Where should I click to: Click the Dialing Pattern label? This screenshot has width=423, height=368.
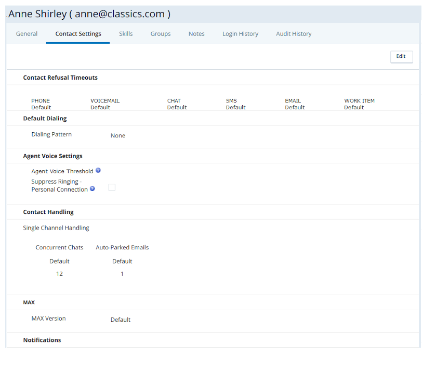[51, 134]
